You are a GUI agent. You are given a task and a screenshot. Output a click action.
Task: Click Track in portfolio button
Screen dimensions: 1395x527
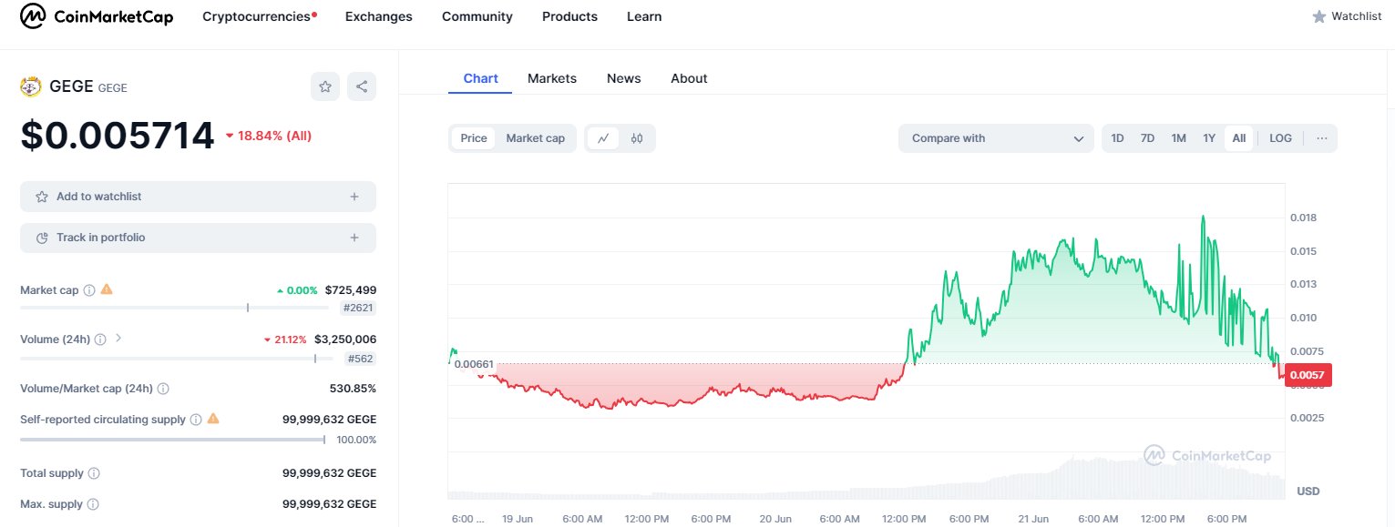coord(198,238)
